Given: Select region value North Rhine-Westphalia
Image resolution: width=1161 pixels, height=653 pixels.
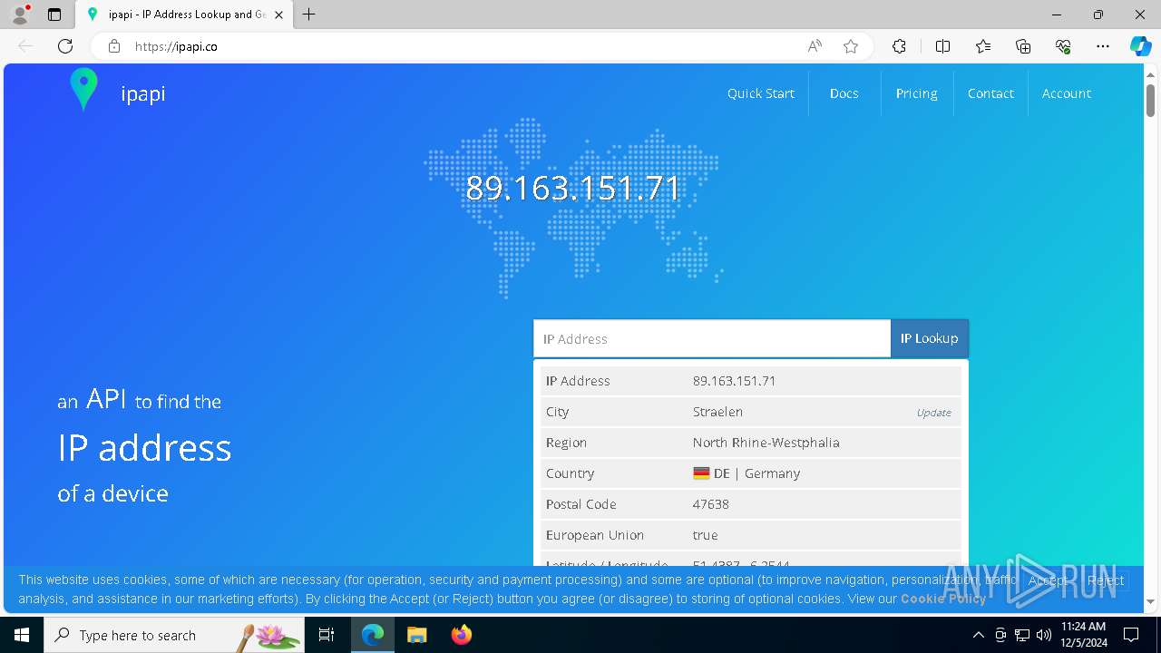Looking at the screenshot, I should point(766,443).
